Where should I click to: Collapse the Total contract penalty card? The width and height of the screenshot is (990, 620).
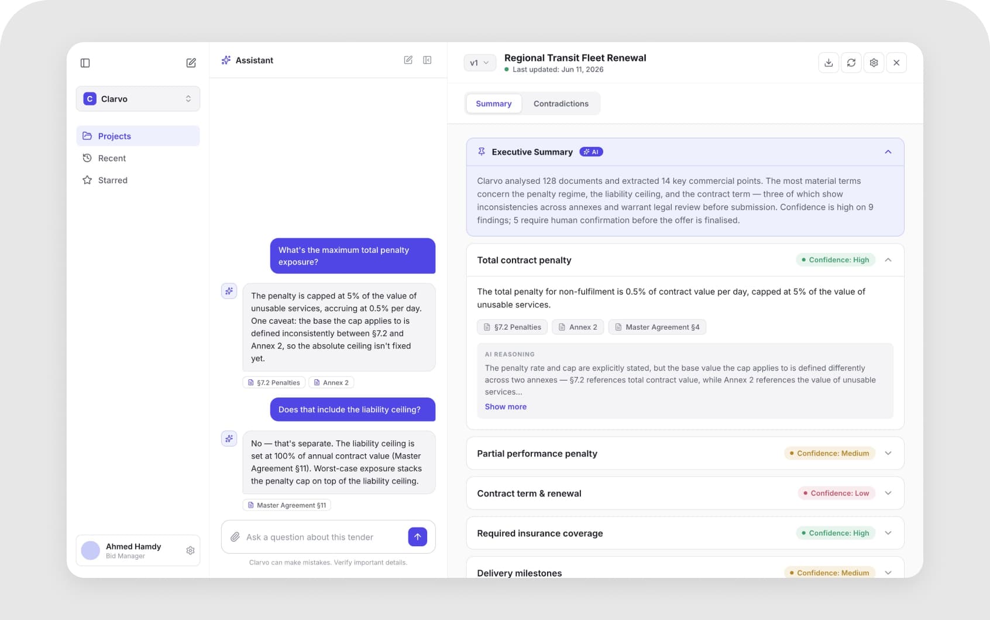(x=888, y=260)
